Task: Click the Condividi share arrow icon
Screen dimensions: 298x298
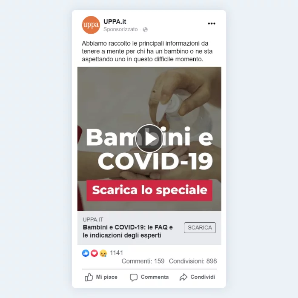Action: pyautogui.click(x=183, y=277)
